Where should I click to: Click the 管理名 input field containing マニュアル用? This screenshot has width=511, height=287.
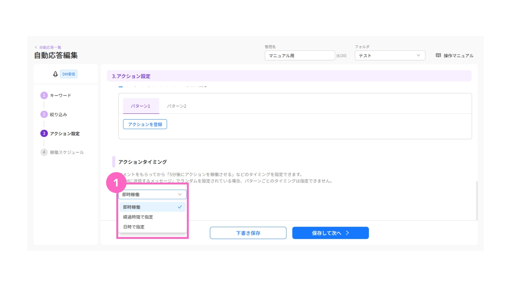click(300, 56)
